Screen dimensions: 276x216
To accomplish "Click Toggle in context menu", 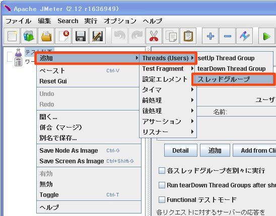I will coord(88,195).
